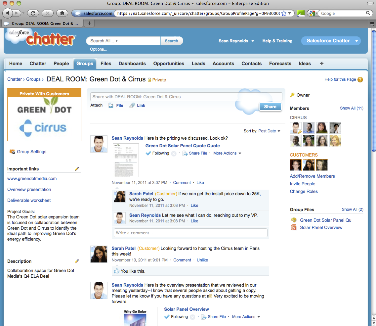Screen dimensions: 376x326
Task: Open the browser back history dropdown arrow
Action: 23,13
